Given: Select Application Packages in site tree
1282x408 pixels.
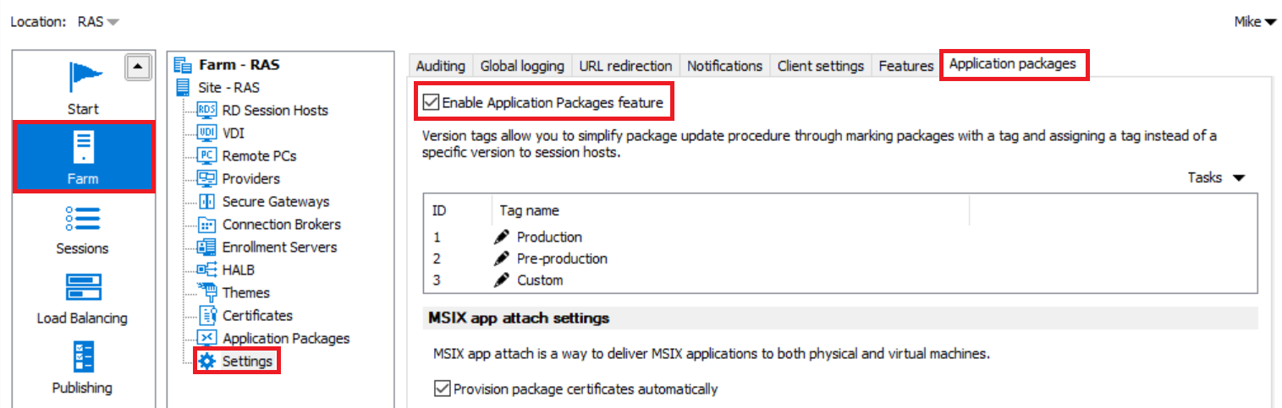Looking at the screenshot, I should pos(285,338).
